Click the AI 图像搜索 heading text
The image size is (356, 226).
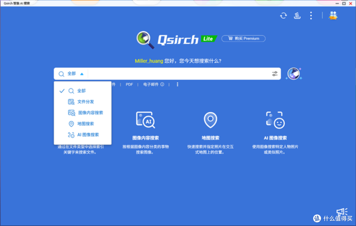click(275, 138)
